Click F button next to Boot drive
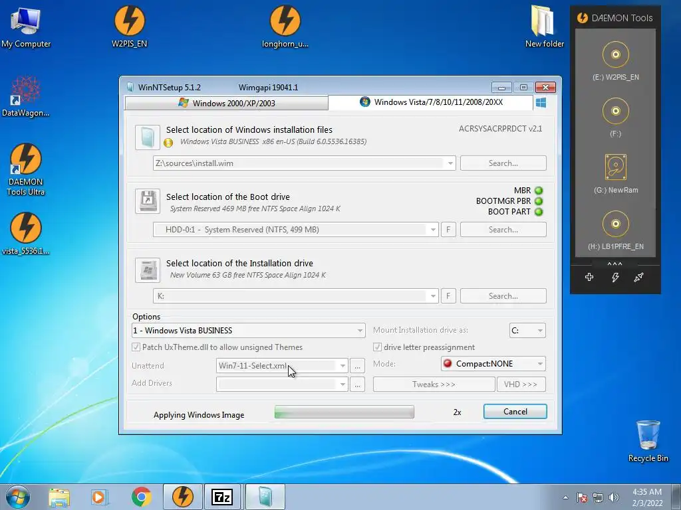Image resolution: width=681 pixels, height=510 pixels. tap(448, 230)
